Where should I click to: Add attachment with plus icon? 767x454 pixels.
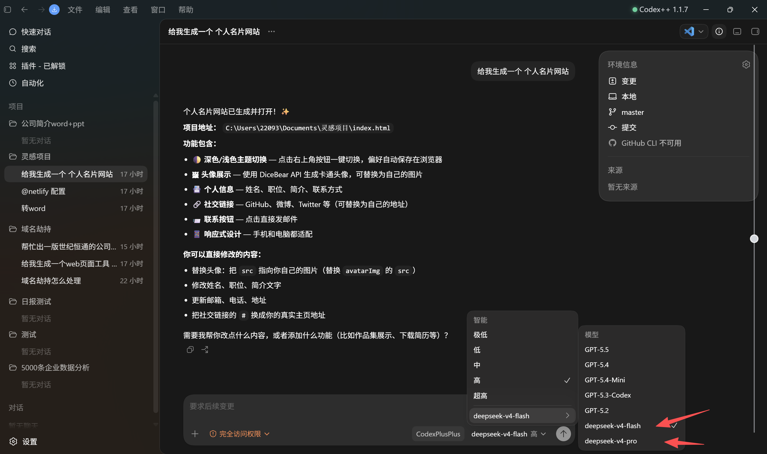click(x=195, y=434)
